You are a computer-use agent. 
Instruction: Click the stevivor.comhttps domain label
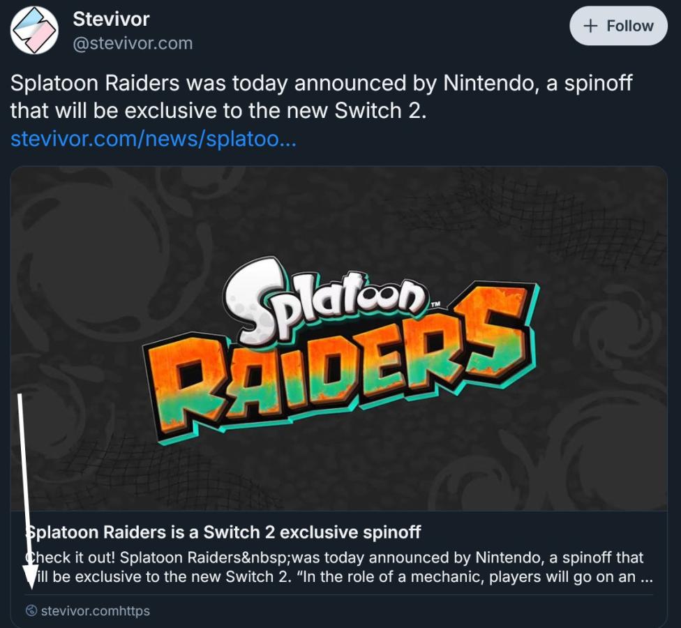pos(96,611)
